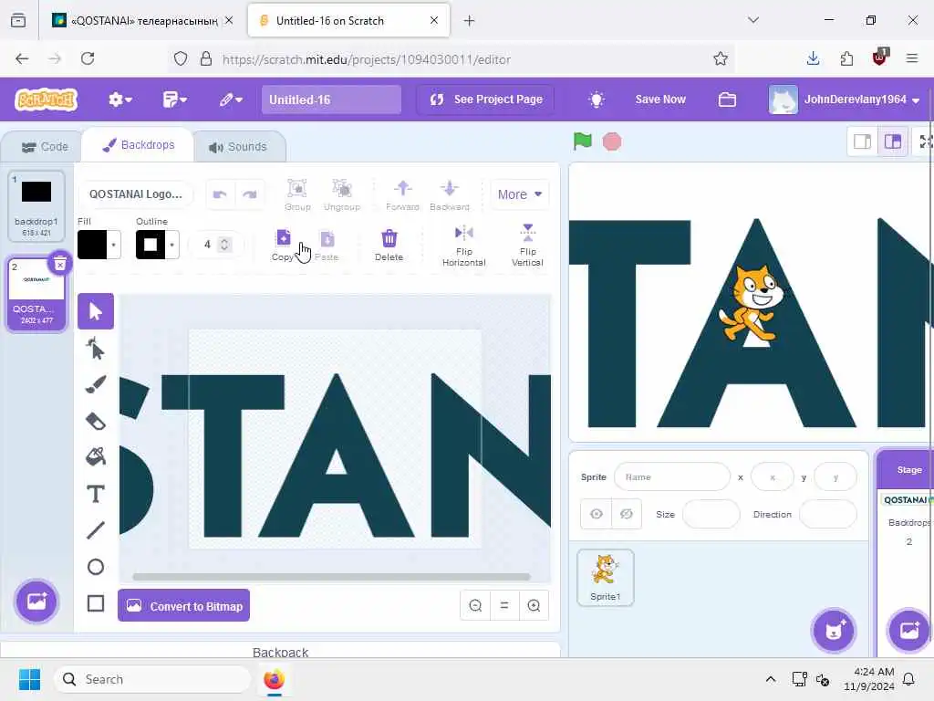Click the red stop sign
This screenshot has width=934, height=701.
coord(612,141)
